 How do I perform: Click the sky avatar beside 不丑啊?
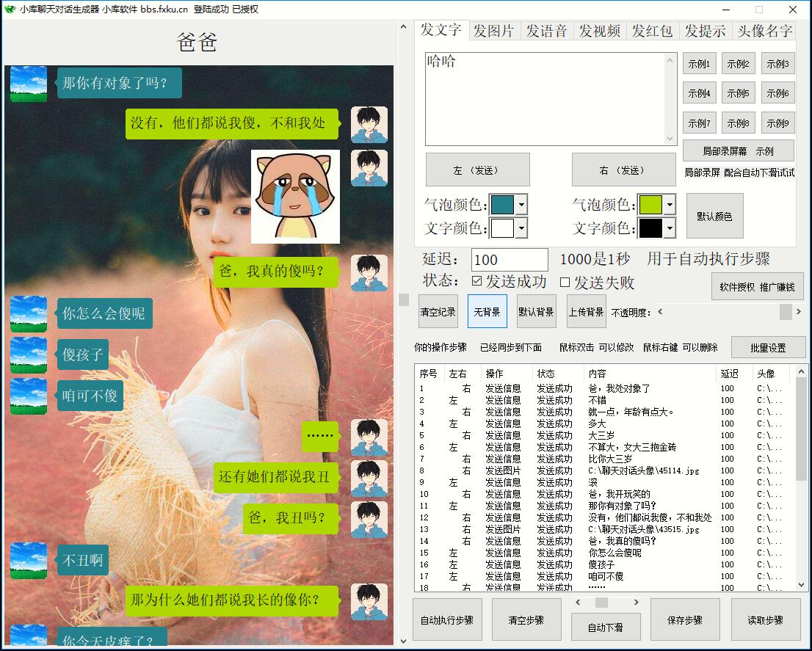tap(29, 561)
